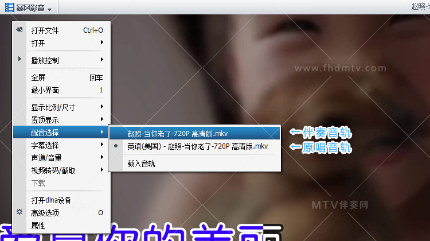Image resolution: width=430 pixels, height=241 pixels.
Task: Select audio track 赵照-当你老了-720P 高清版.mkv
Action: coord(195,133)
